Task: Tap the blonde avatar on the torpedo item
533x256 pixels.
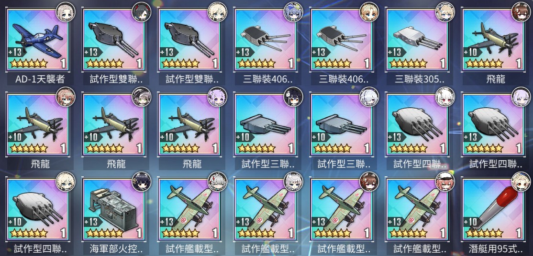Action: (x=521, y=182)
